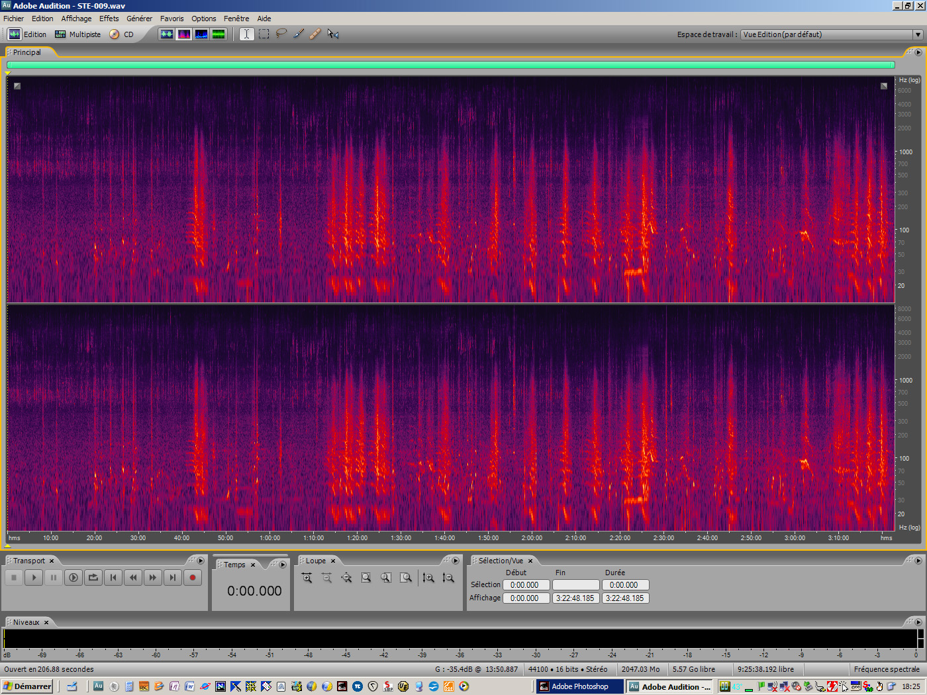Click the Démarrer start button
927x695 pixels.
click(x=27, y=686)
